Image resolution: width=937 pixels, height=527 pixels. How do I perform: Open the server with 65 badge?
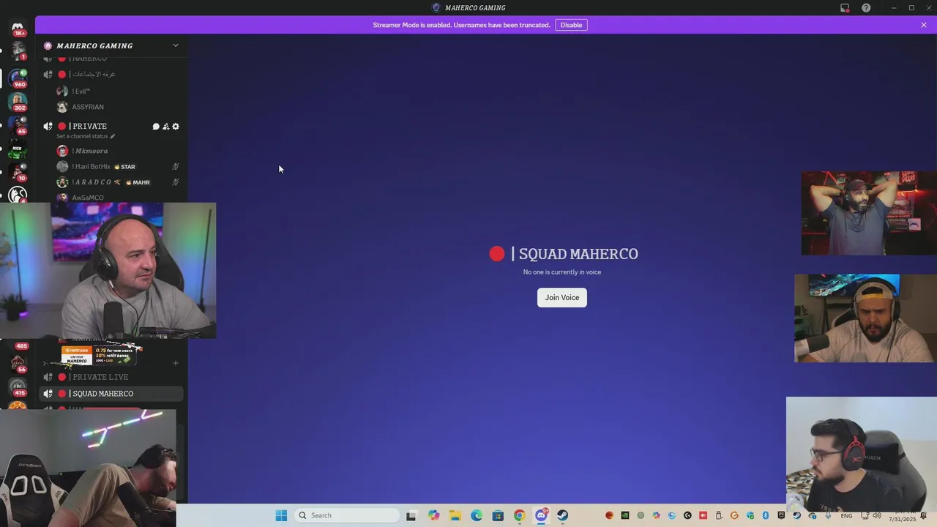18,124
